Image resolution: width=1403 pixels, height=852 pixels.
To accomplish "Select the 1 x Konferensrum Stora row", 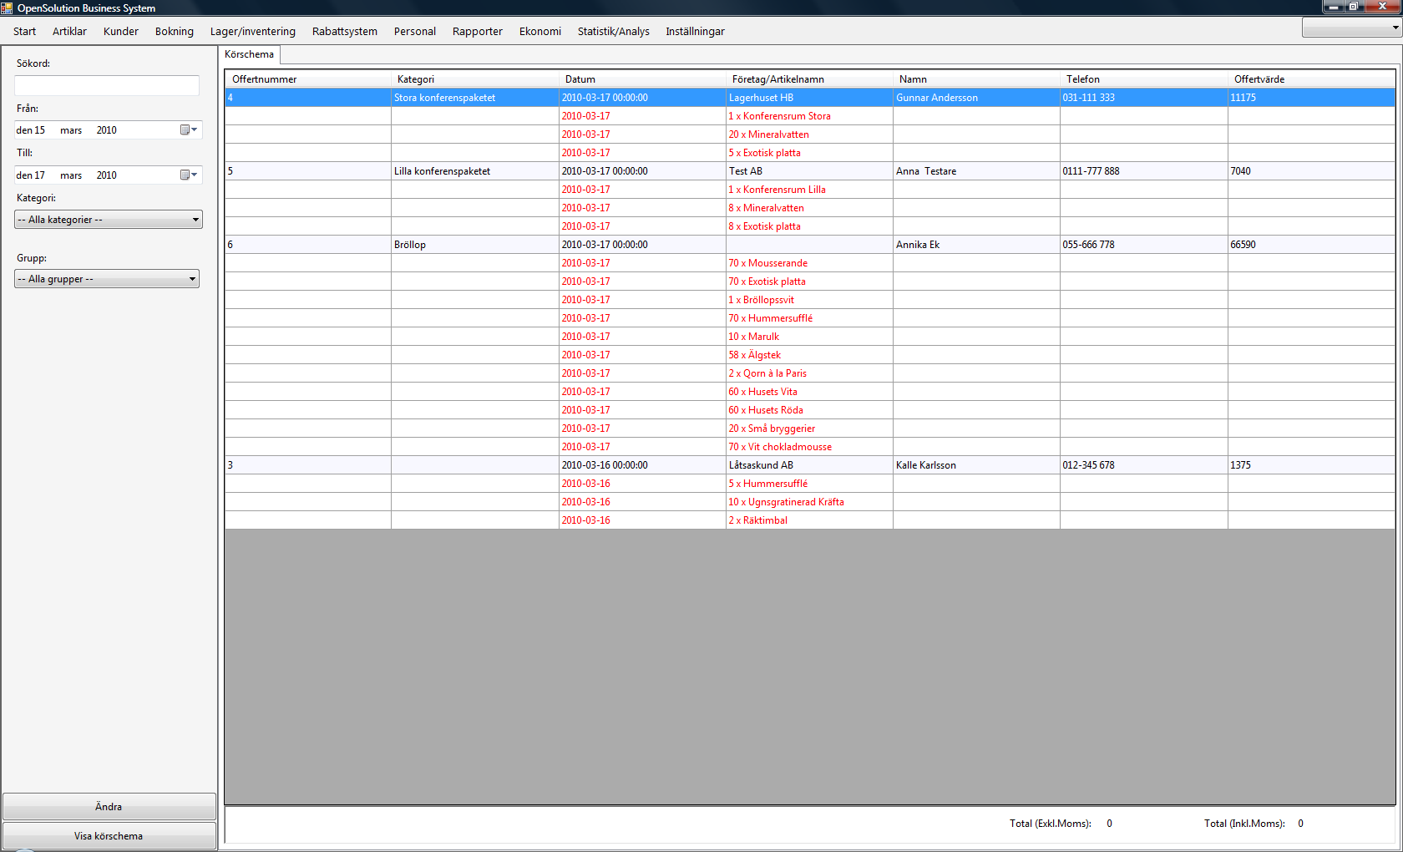I will pyautogui.click(x=809, y=116).
